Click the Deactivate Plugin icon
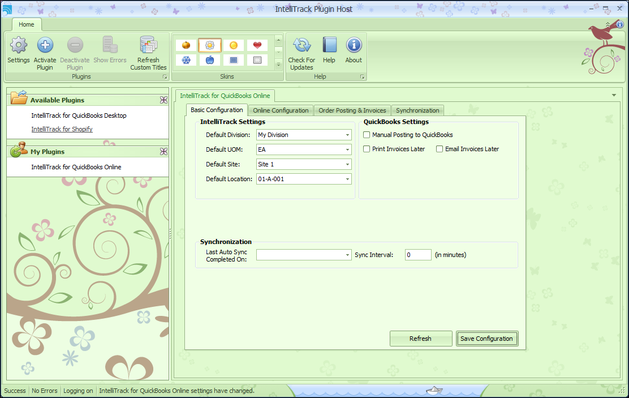Image resolution: width=629 pixels, height=398 pixels. [75, 45]
